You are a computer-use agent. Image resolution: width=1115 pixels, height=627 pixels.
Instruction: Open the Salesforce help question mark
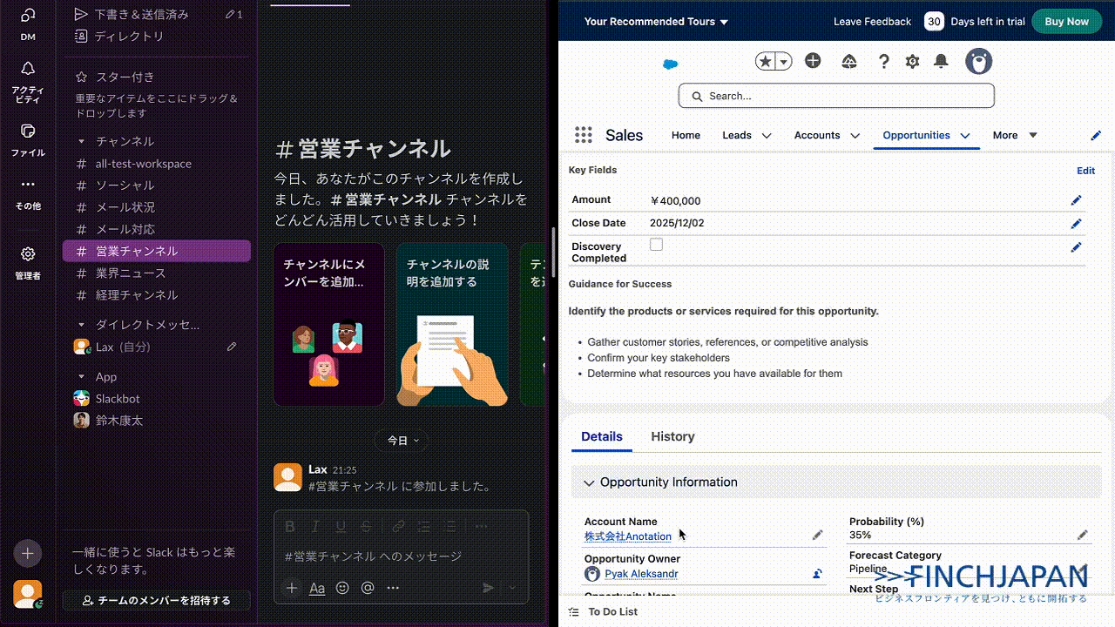point(883,61)
